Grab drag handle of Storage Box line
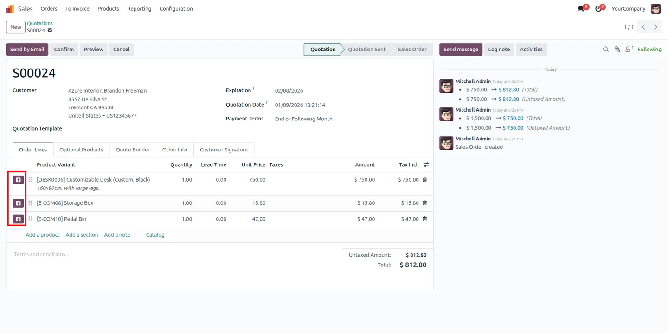The width and height of the screenshot is (668, 334). (x=30, y=203)
